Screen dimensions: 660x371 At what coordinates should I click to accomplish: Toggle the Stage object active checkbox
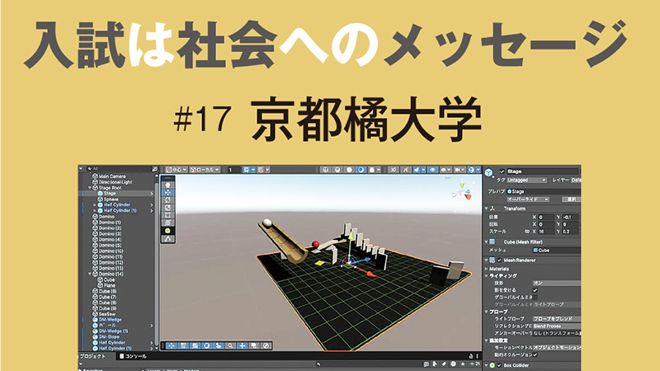502,171
